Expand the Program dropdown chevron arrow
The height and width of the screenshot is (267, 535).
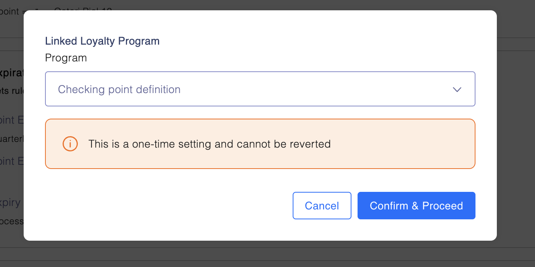457,89
